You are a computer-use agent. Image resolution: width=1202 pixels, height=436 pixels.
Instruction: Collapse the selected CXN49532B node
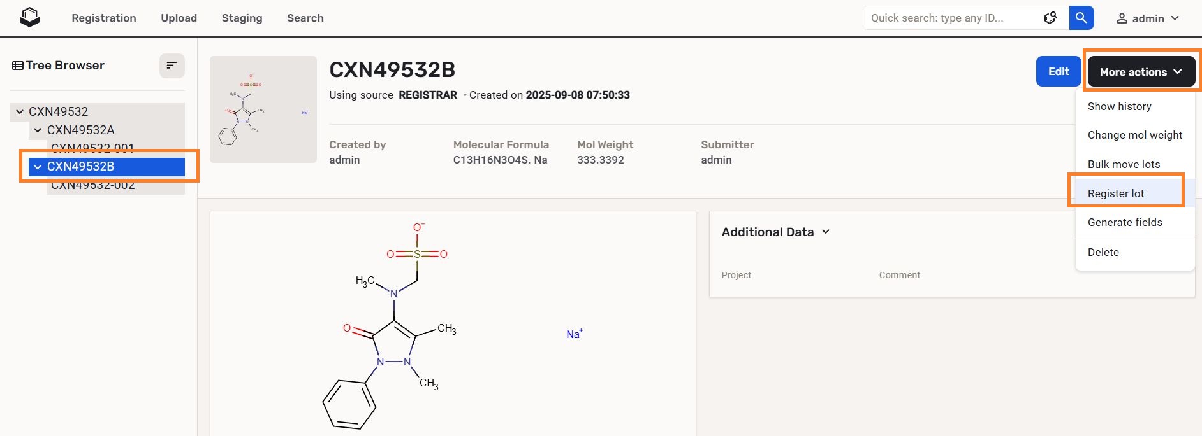38,167
